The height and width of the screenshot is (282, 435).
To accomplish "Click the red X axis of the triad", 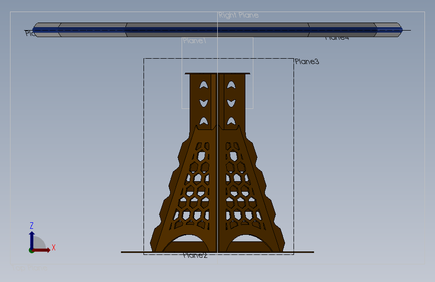I will pos(41,250).
